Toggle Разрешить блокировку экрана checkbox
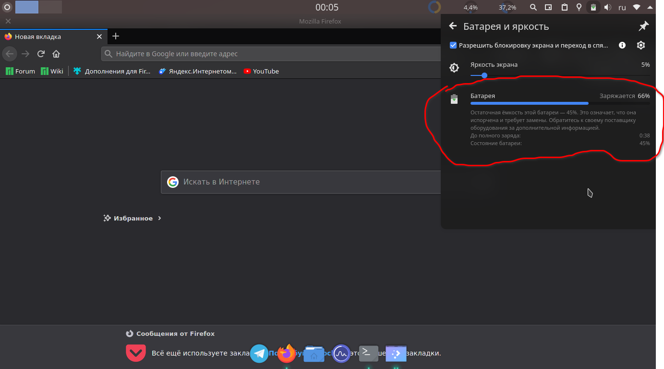This screenshot has width=664, height=369. pyautogui.click(x=453, y=45)
